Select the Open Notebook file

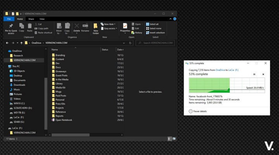pyautogui.click(x=64, y=120)
